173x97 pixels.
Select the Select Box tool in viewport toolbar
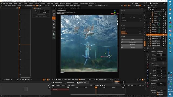pyautogui.click(x=54, y=11)
